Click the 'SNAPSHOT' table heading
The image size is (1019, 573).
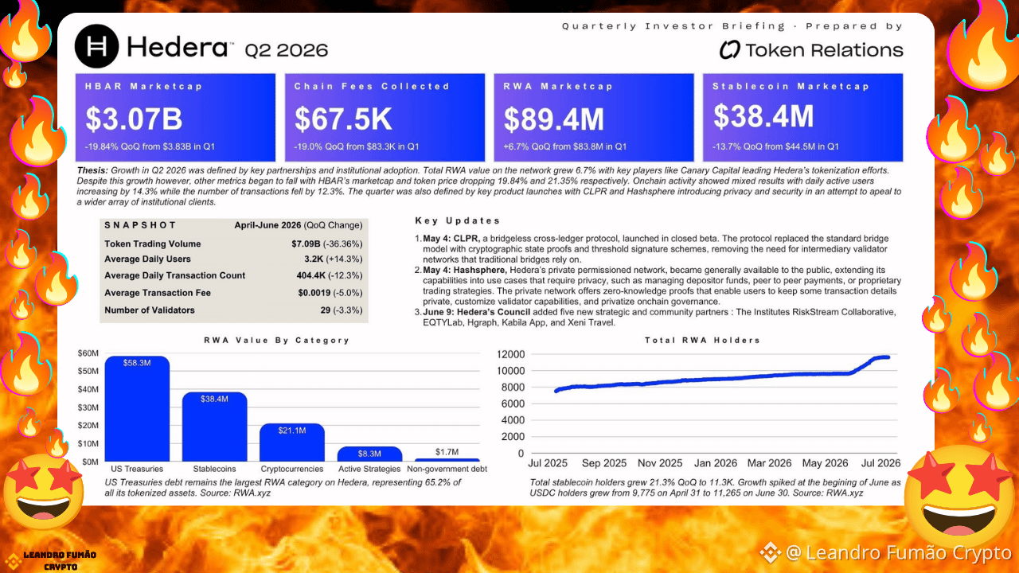[x=140, y=225]
